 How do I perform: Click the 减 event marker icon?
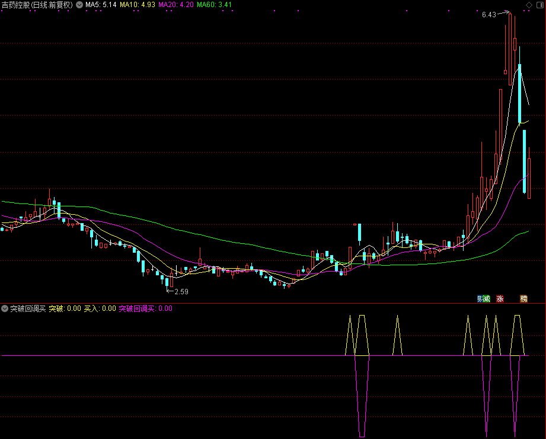coord(487,298)
